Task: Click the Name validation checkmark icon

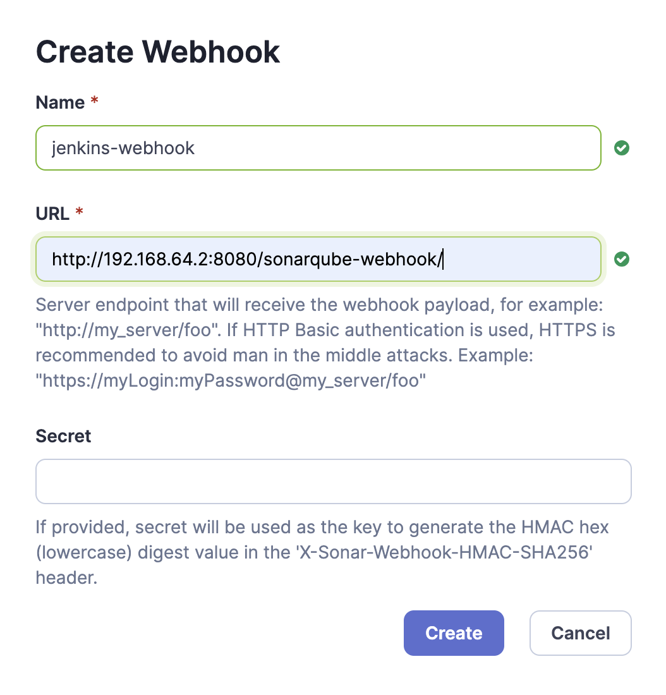Action: point(622,148)
